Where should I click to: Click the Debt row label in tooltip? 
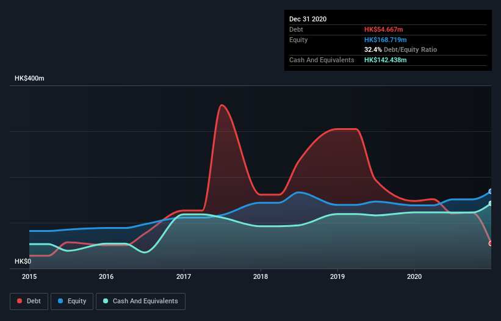(x=296, y=29)
